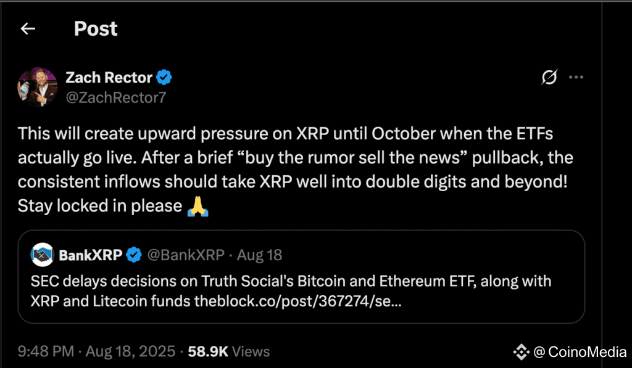Click the @CoinoMedia watermark text
The width and height of the screenshot is (632, 368).
580,352
